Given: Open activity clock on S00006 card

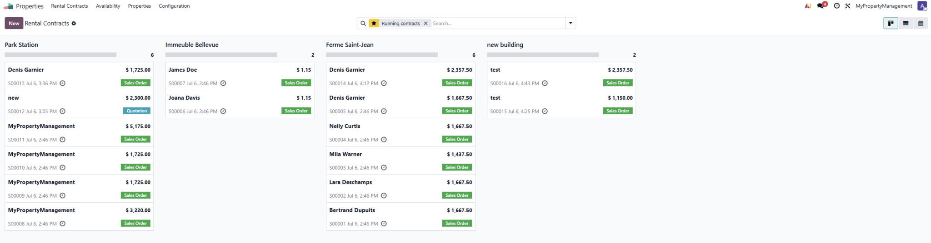Looking at the screenshot, I should [x=223, y=112].
